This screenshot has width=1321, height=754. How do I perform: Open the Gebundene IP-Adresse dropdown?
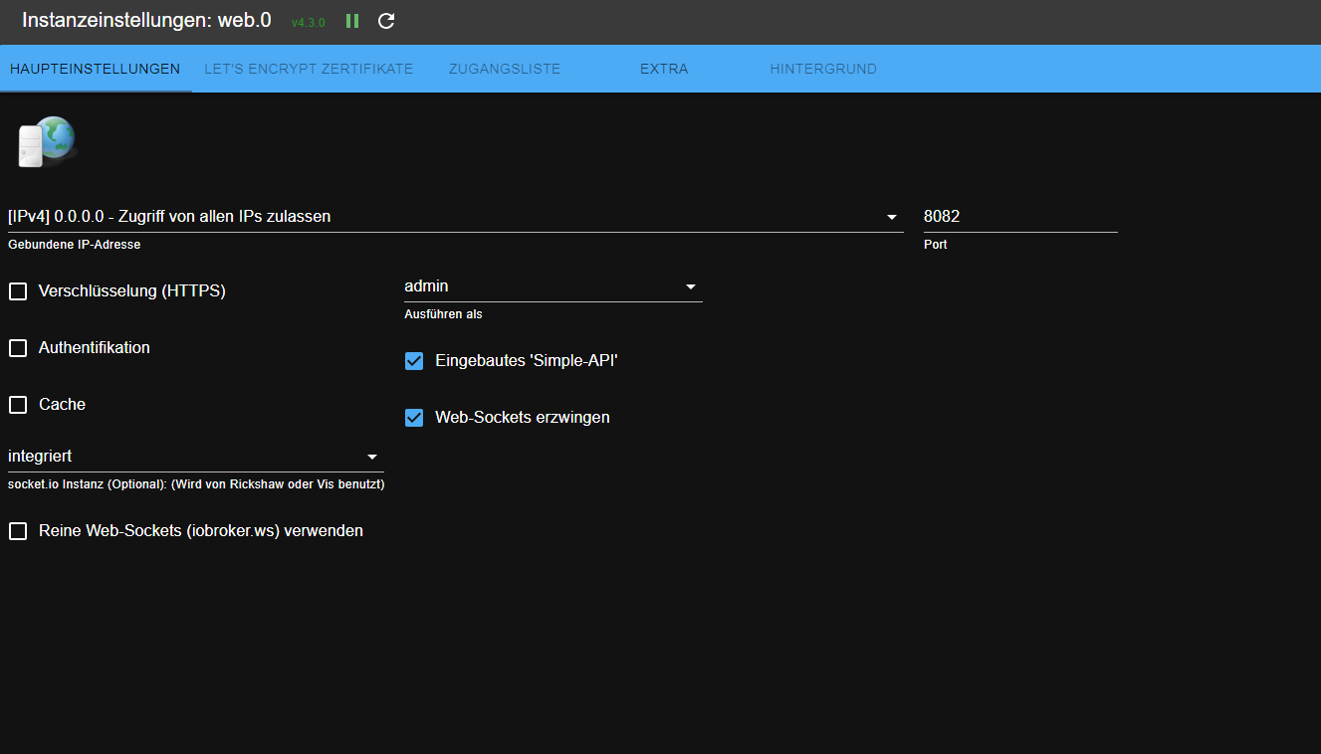tap(455, 217)
